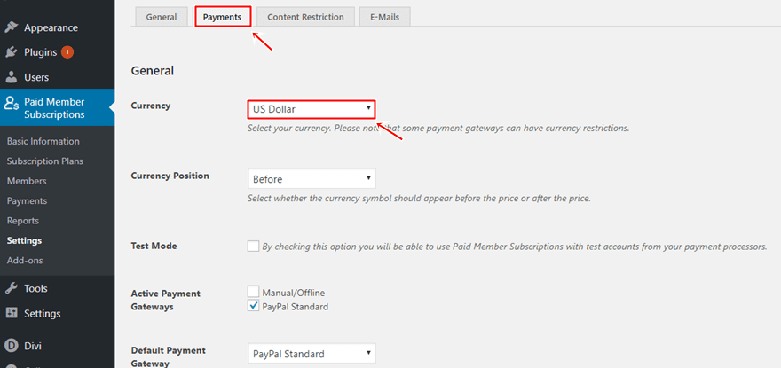
Task: Open the Default Payment Gateway dropdown
Action: point(311,354)
